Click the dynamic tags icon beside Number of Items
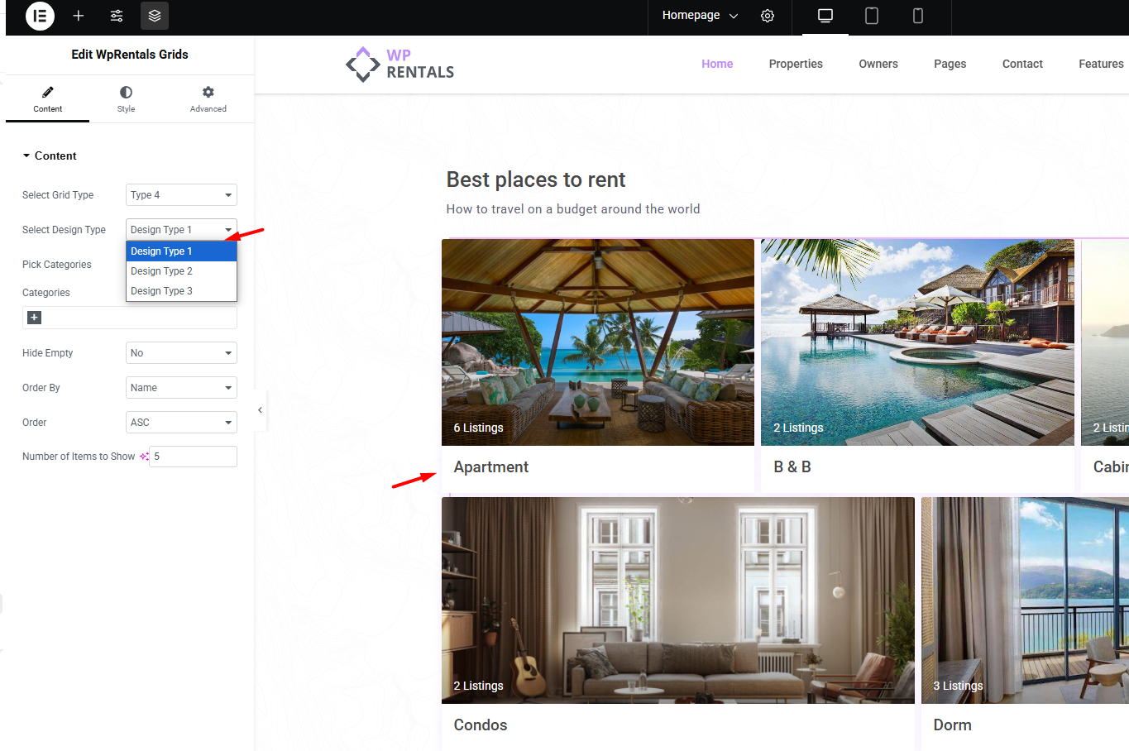1129x751 pixels. 144,457
